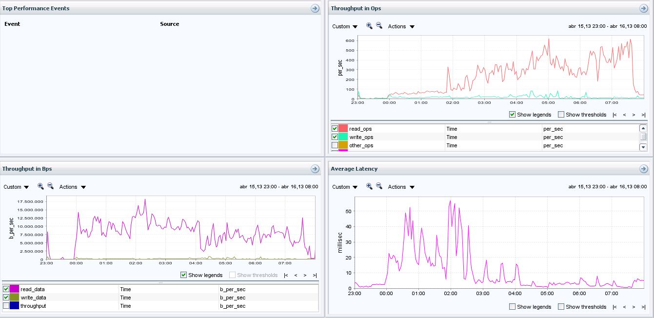The height and width of the screenshot is (318, 654).
Task: Open Actions menu in Throughput in Bps
Action: pyautogui.click(x=73, y=187)
